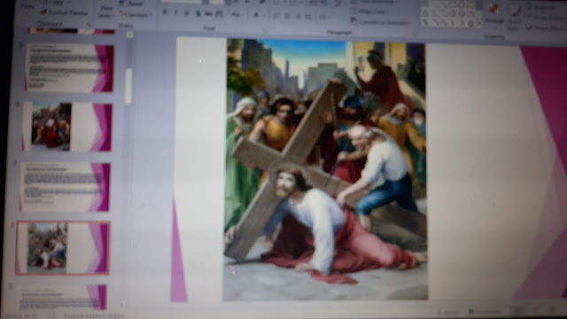This screenshot has height=319, width=567.
Task: Click the slide panel scrollbar handle
Action: click(x=128, y=86)
